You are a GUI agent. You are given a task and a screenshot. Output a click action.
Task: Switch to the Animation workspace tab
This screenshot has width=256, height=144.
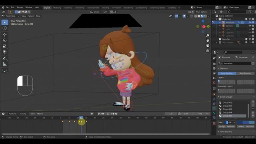tap(116, 8)
